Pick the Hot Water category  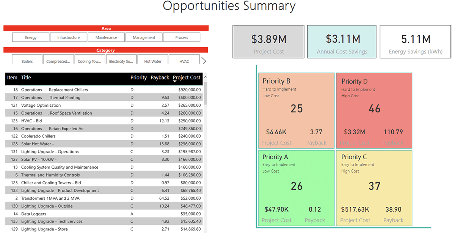point(153,61)
